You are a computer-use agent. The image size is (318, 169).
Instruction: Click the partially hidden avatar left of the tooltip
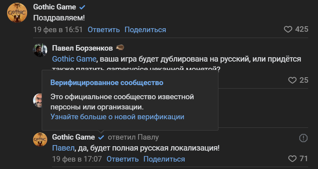38,100
